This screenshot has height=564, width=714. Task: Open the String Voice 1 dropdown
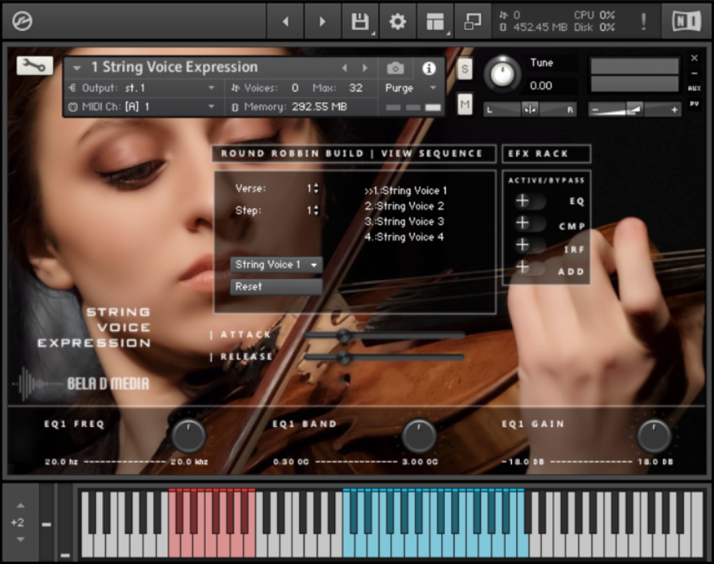[x=276, y=264]
